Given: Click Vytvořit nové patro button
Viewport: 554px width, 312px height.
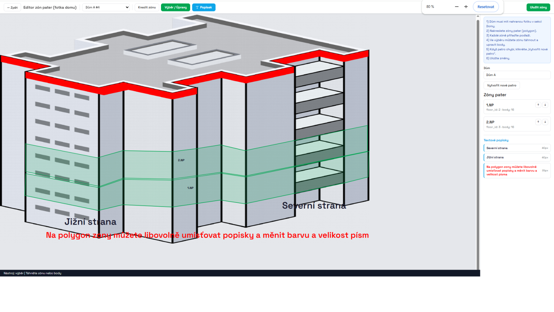Looking at the screenshot, I should point(501,85).
